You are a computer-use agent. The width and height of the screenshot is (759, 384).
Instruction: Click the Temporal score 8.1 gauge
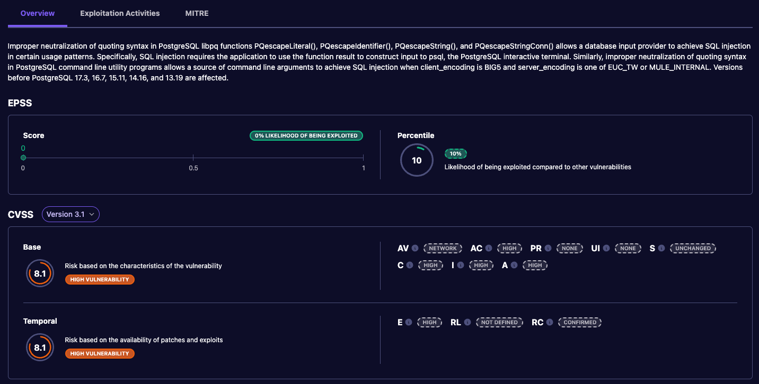[x=40, y=348]
